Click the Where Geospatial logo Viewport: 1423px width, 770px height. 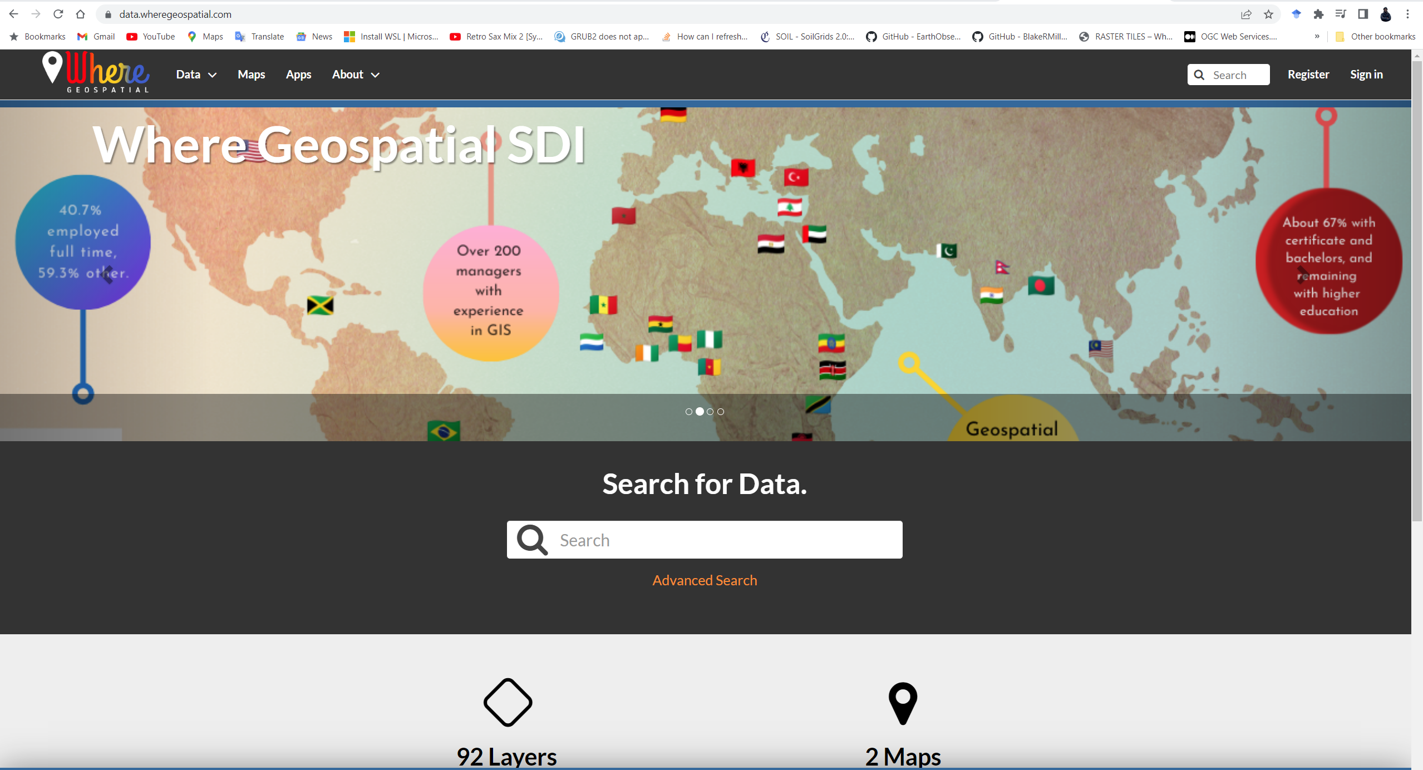pyautogui.click(x=96, y=73)
